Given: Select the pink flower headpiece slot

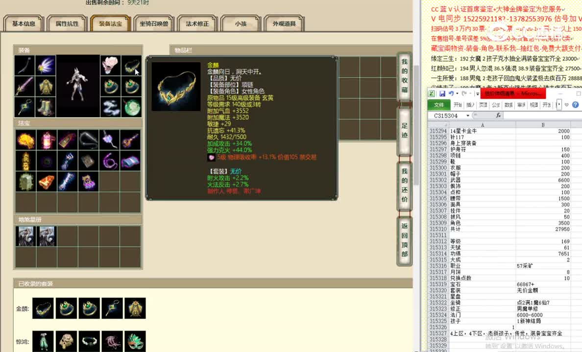Looking at the screenshot, I should coord(110,66).
